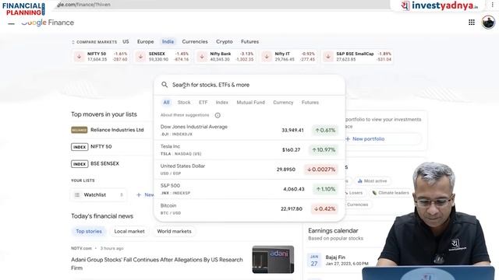Click the search for stocks, ETFs input field
The height and width of the screenshot is (280, 499).
249,85
